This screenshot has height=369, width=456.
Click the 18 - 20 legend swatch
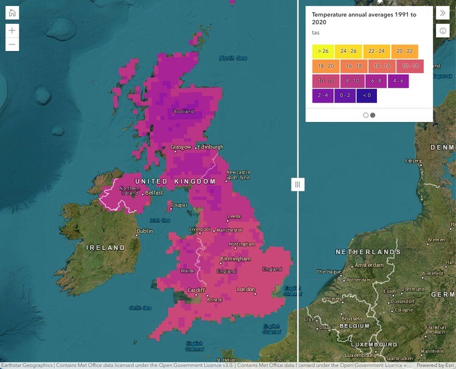[326, 66]
